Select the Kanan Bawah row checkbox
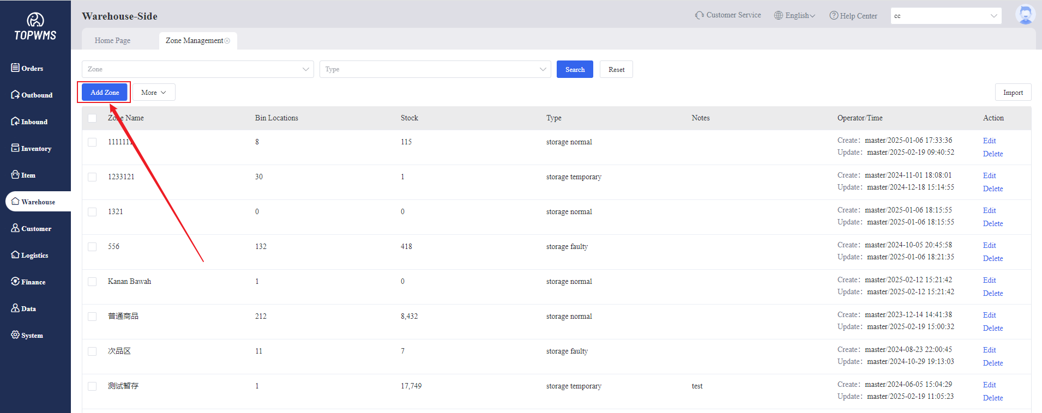Viewport: 1042px width, 413px height. [92, 282]
